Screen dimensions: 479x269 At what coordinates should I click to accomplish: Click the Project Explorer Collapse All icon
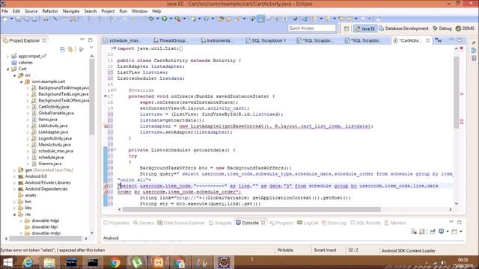pos(62,49)
